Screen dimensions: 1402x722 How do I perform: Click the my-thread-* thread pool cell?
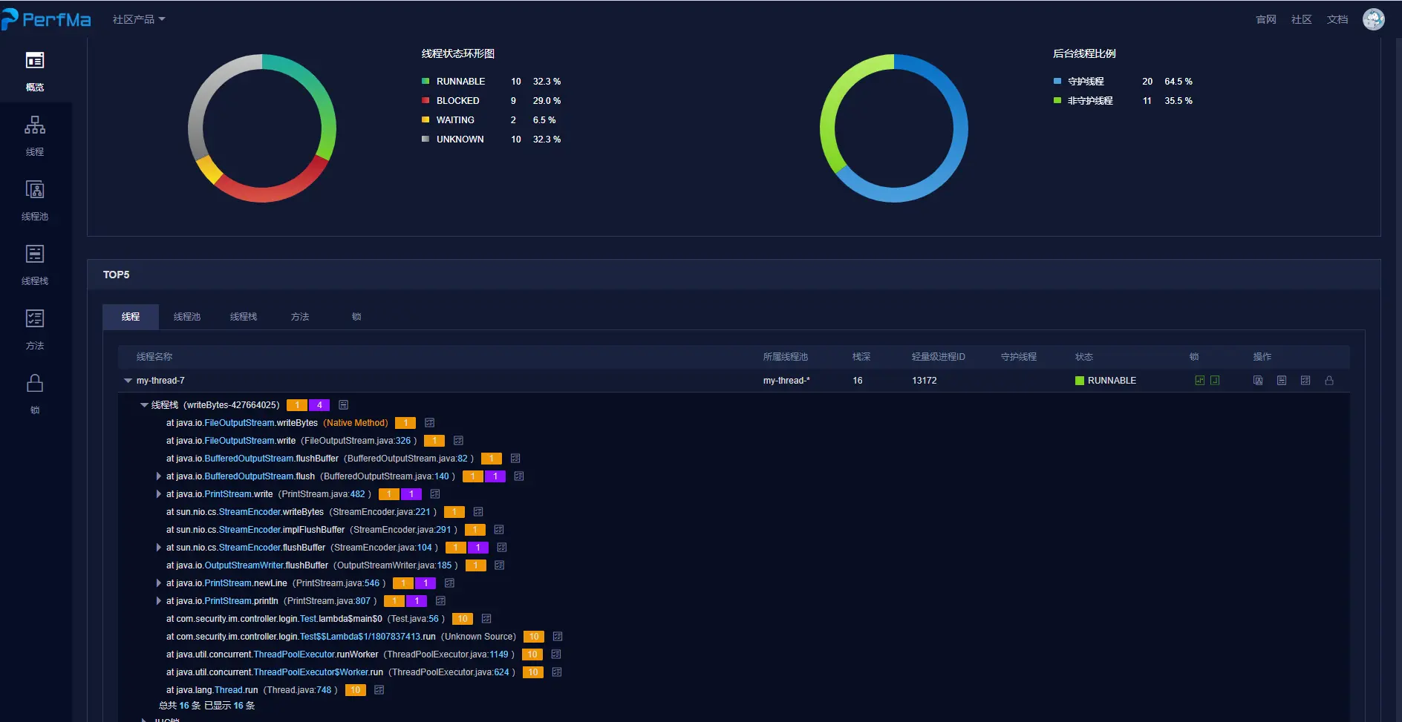786,381
